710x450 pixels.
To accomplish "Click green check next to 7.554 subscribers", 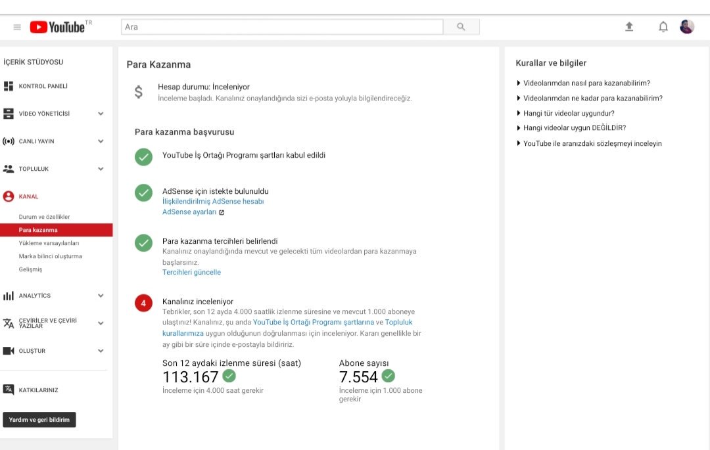I will point(388,375).
